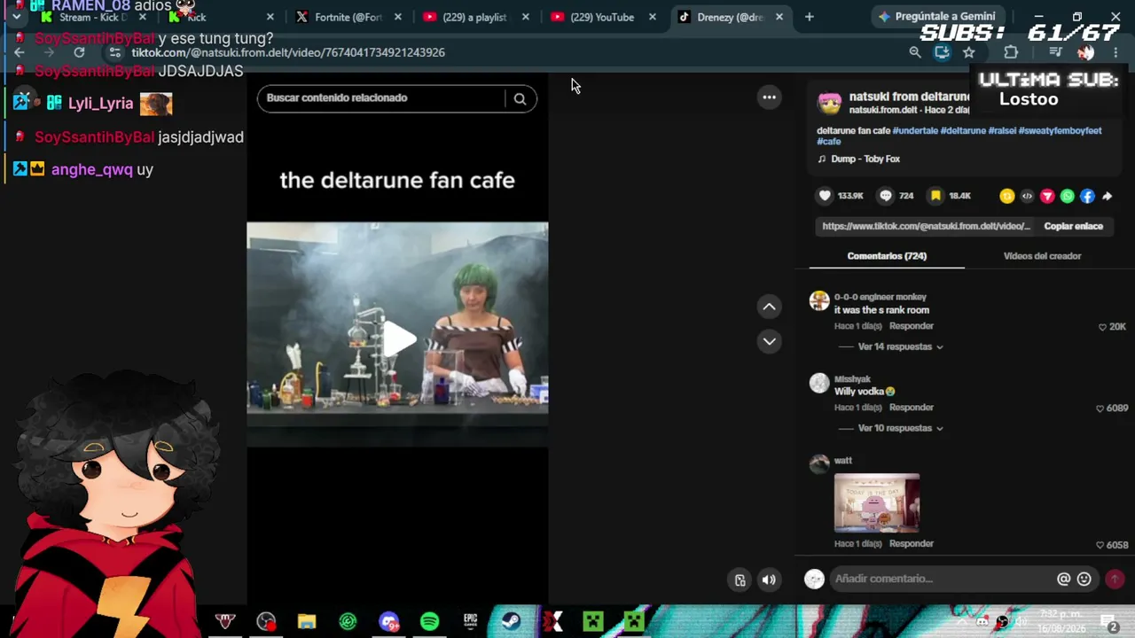Open OBS Studio from the taskbar
This screenshot has height=638, width=1135.
[266, 622]
